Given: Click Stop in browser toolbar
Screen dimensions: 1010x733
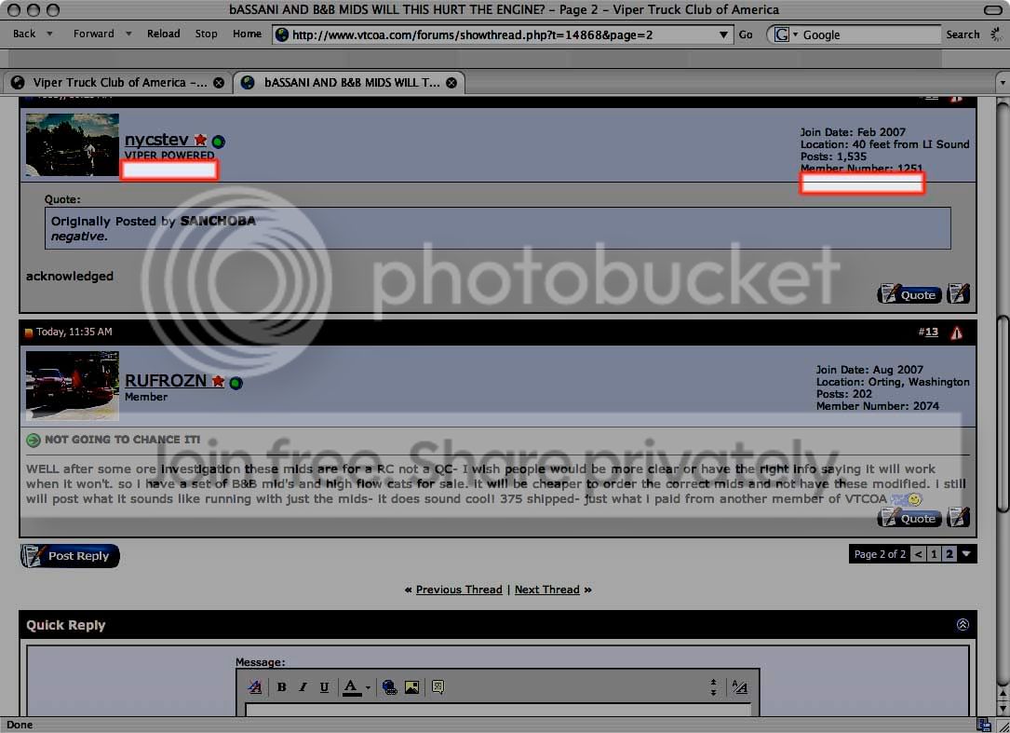Looking at the screenshot, I should (206, 34).
